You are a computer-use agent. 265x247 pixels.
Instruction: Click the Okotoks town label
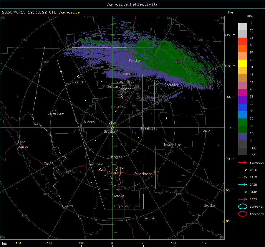118,196
